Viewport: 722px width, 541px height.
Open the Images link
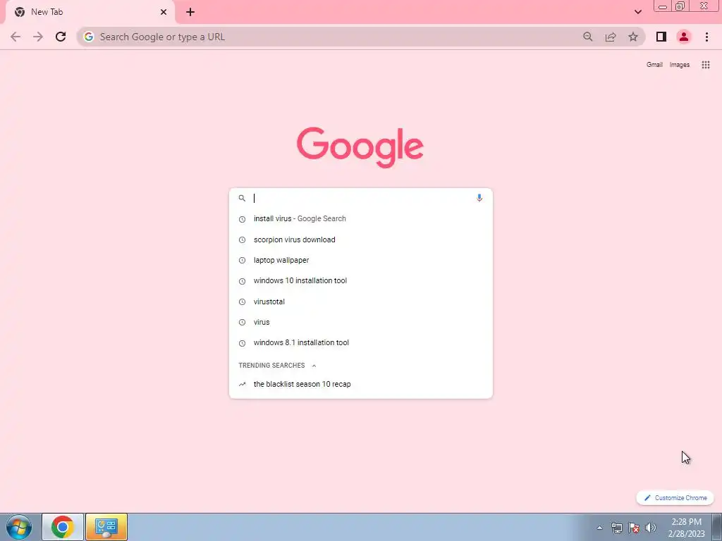[679, 65]
